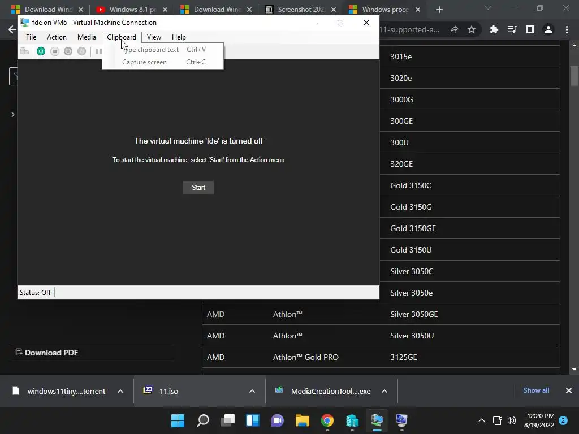
Task: Click scrollbar down arrow on webpage
Action: pyautogui.click(x=574, y=370)
